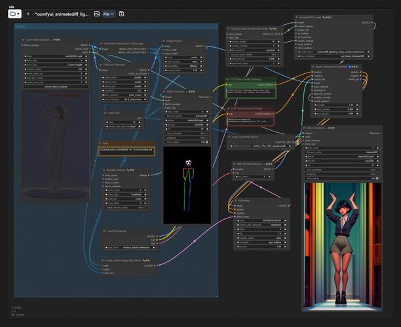Open pose_estimator combo in DWPose Estimator

tap(124, 99)
